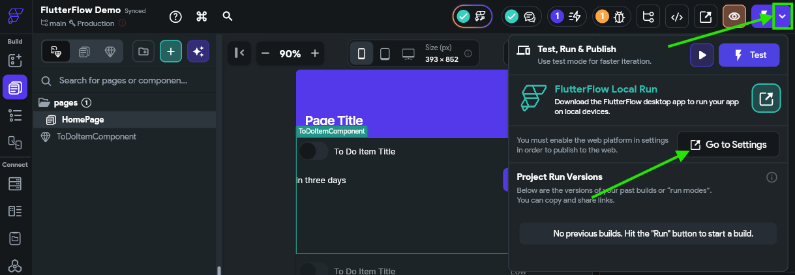Click the lightning run button in the top bar
Image resolution: width=795 pixels, height=275 pixels.
point(762,17)
